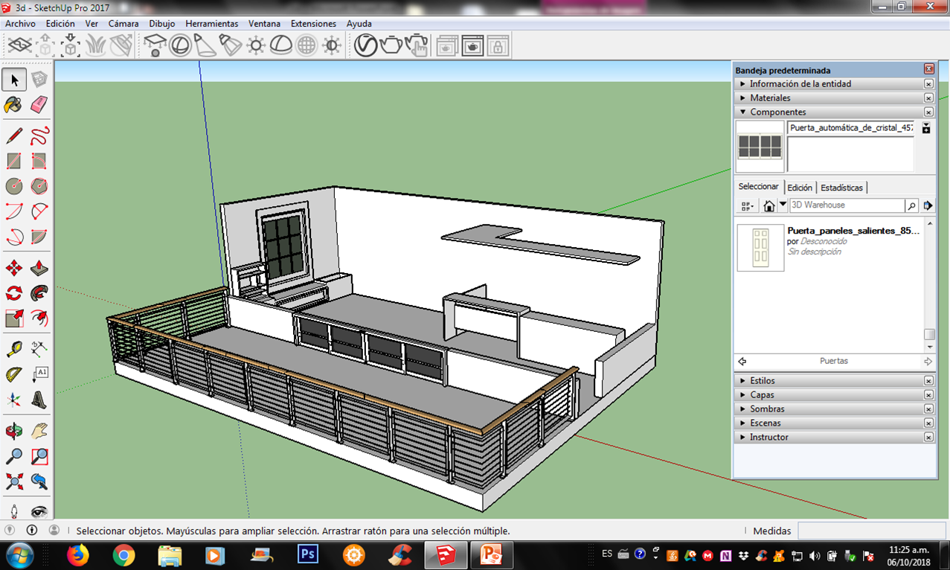
Task: Click the Zoom Extents tool
Action: 14,481
